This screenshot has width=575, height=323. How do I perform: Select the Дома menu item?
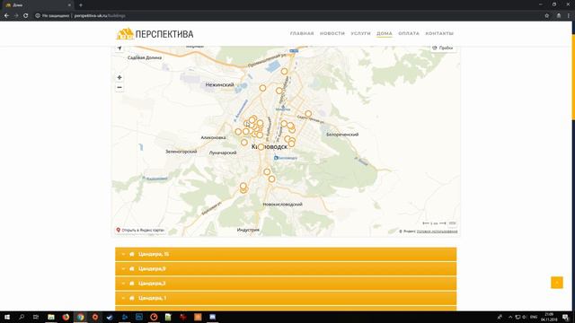pyautogui.click(x=385, y=33)
